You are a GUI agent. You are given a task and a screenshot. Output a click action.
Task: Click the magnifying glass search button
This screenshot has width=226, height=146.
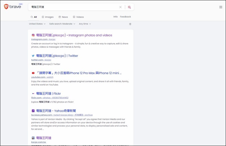[x=129, y=7]
